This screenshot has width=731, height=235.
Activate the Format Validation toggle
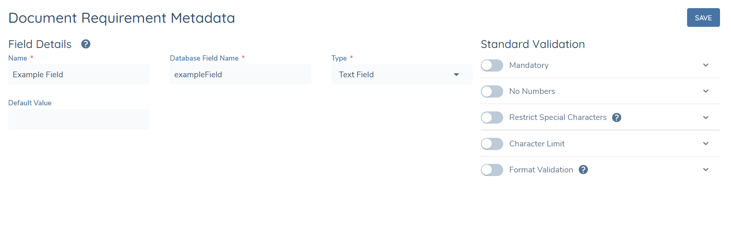492,170
